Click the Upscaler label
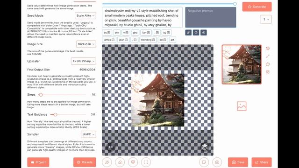The width and height of the screenshot is (299, 168). click(34, 61)
